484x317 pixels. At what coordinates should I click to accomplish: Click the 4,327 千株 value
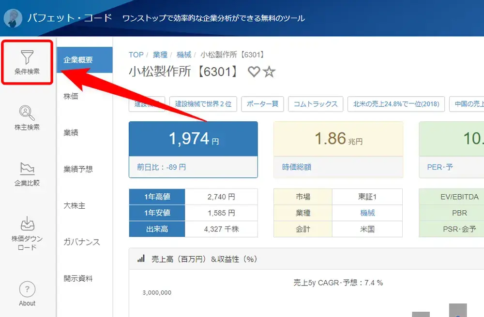point(221,229)
